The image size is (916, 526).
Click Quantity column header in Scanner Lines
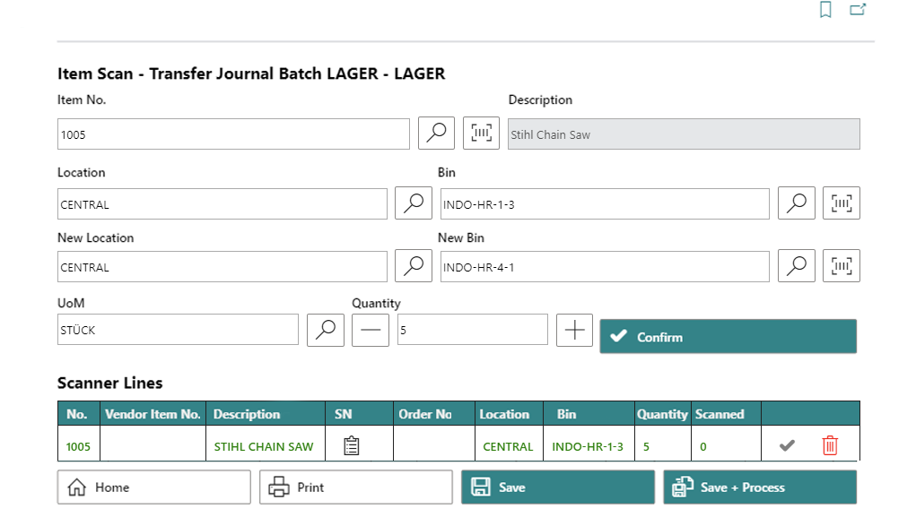663,414
